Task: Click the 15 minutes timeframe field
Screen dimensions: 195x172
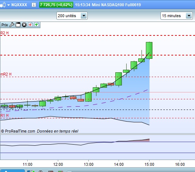Action: pyautogui.click(x=176, y=16)
